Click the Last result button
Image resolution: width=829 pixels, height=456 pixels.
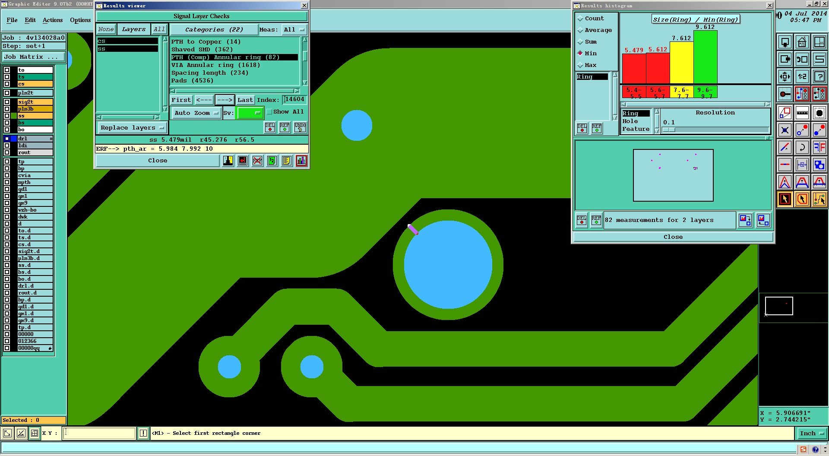click(x=245, y=100)
